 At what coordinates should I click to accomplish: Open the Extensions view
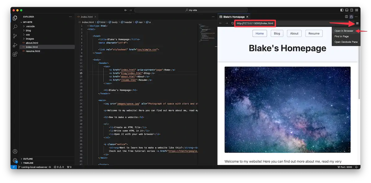point(15,54)
